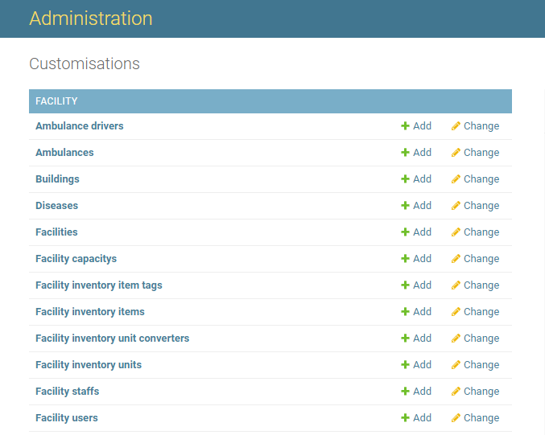Click the green plus icon for Ambulances
The height and width of the screenshot is (435, 545).
(405, 153)
